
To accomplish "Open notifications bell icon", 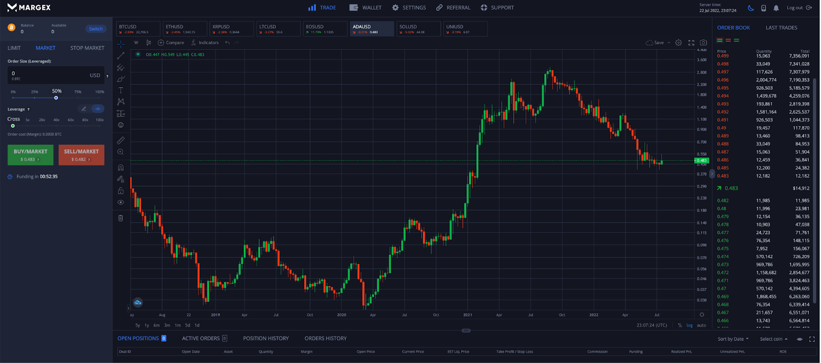I will pos(776,8).
